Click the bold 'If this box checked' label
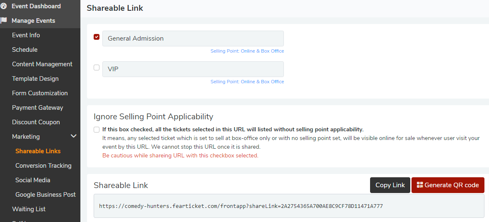 (233, 129)
